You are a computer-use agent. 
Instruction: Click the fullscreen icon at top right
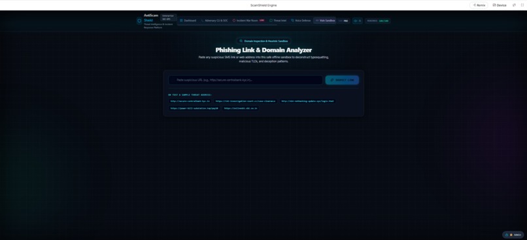[x=522, y=5]
